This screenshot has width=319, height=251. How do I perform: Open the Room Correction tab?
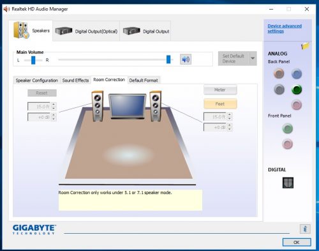(109, 80)
